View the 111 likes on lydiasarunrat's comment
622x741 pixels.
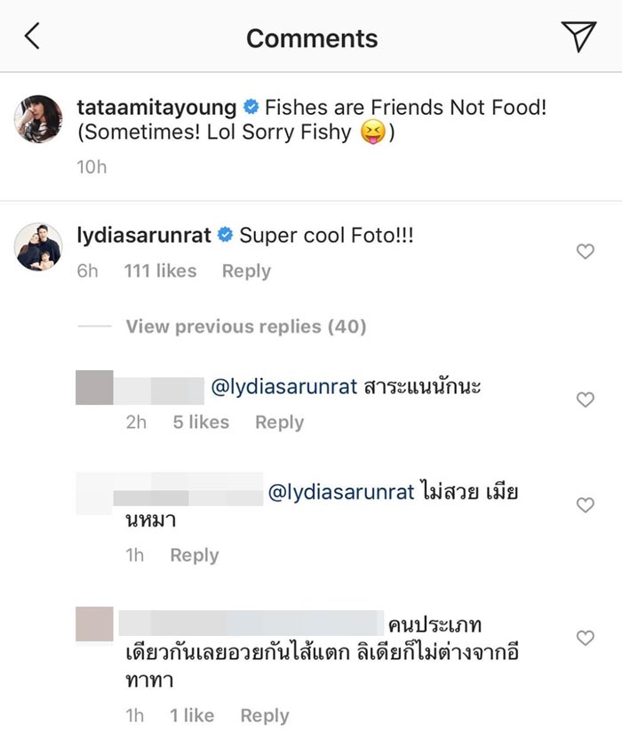(160, 271)
